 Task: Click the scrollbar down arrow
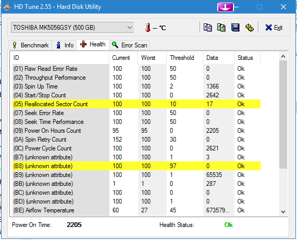tap(283, 211)
